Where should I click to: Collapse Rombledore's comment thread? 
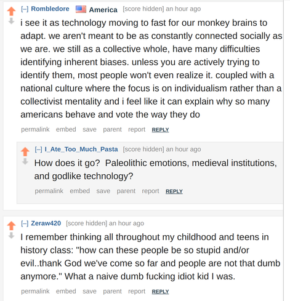click(x=25, y=9)
